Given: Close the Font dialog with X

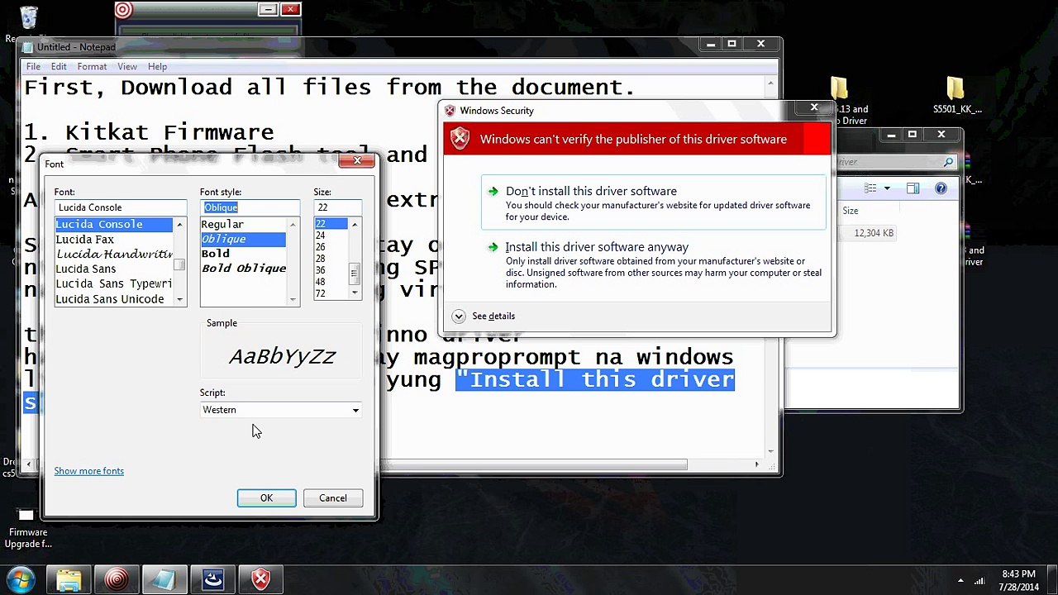Looking at the screenshot, I should 357,160.
